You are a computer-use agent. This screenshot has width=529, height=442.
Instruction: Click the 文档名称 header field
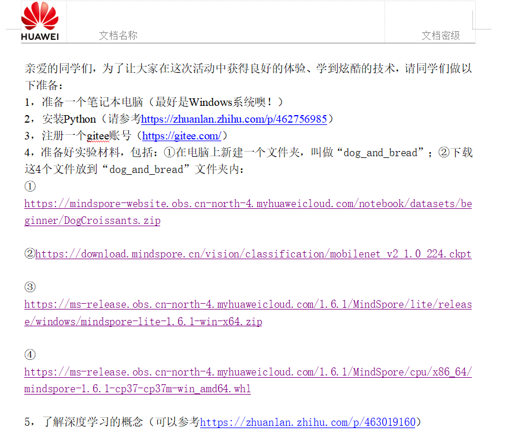pyautogui.click(x=118, y=35)
